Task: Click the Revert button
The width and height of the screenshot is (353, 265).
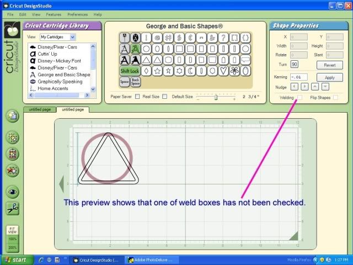Action: [330, 65]
